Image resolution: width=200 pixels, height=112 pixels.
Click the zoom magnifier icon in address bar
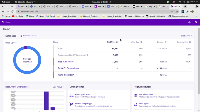[172, 11]
